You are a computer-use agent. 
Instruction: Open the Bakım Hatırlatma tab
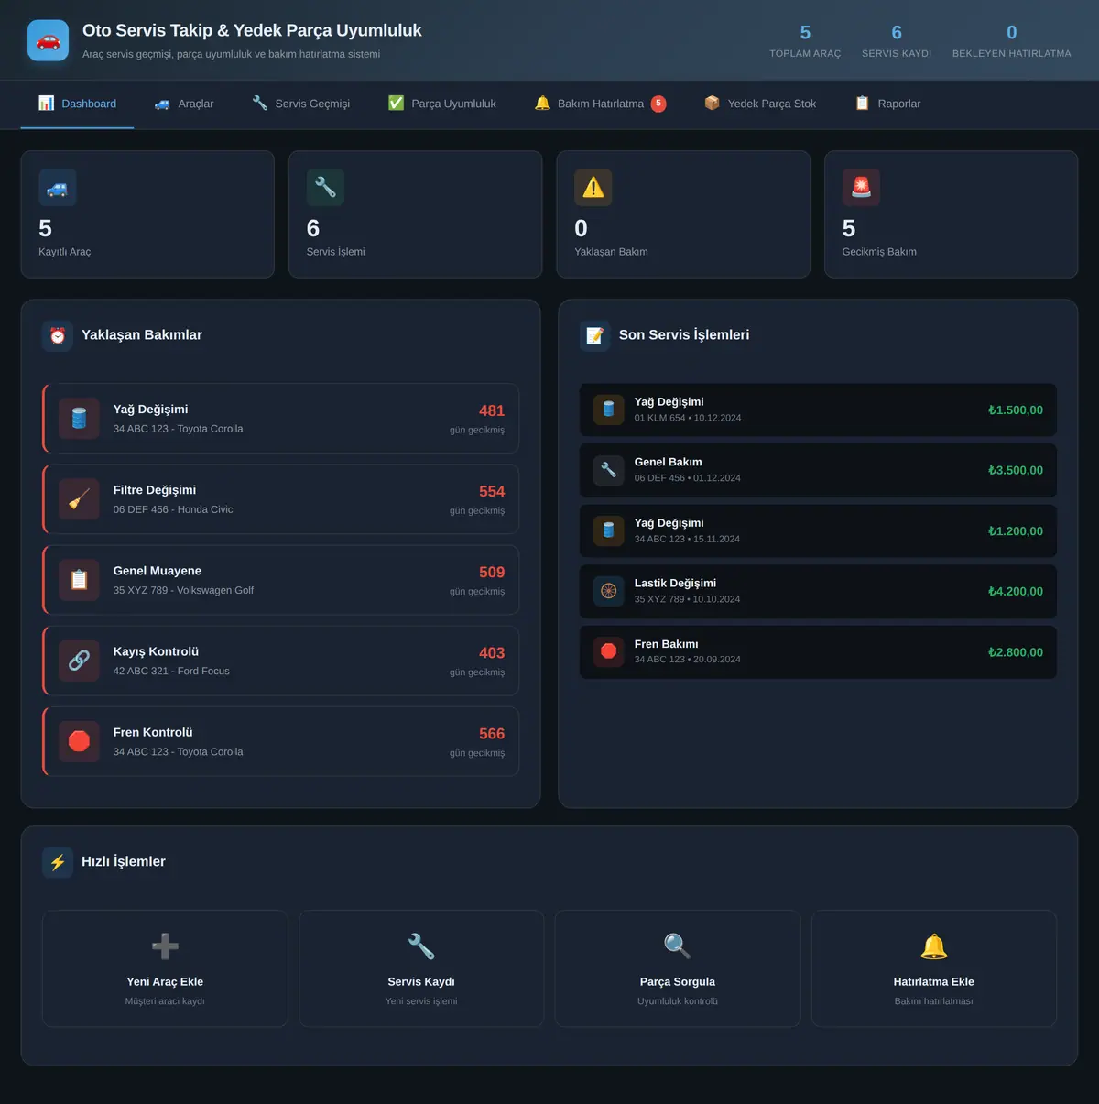click(600, 104)
